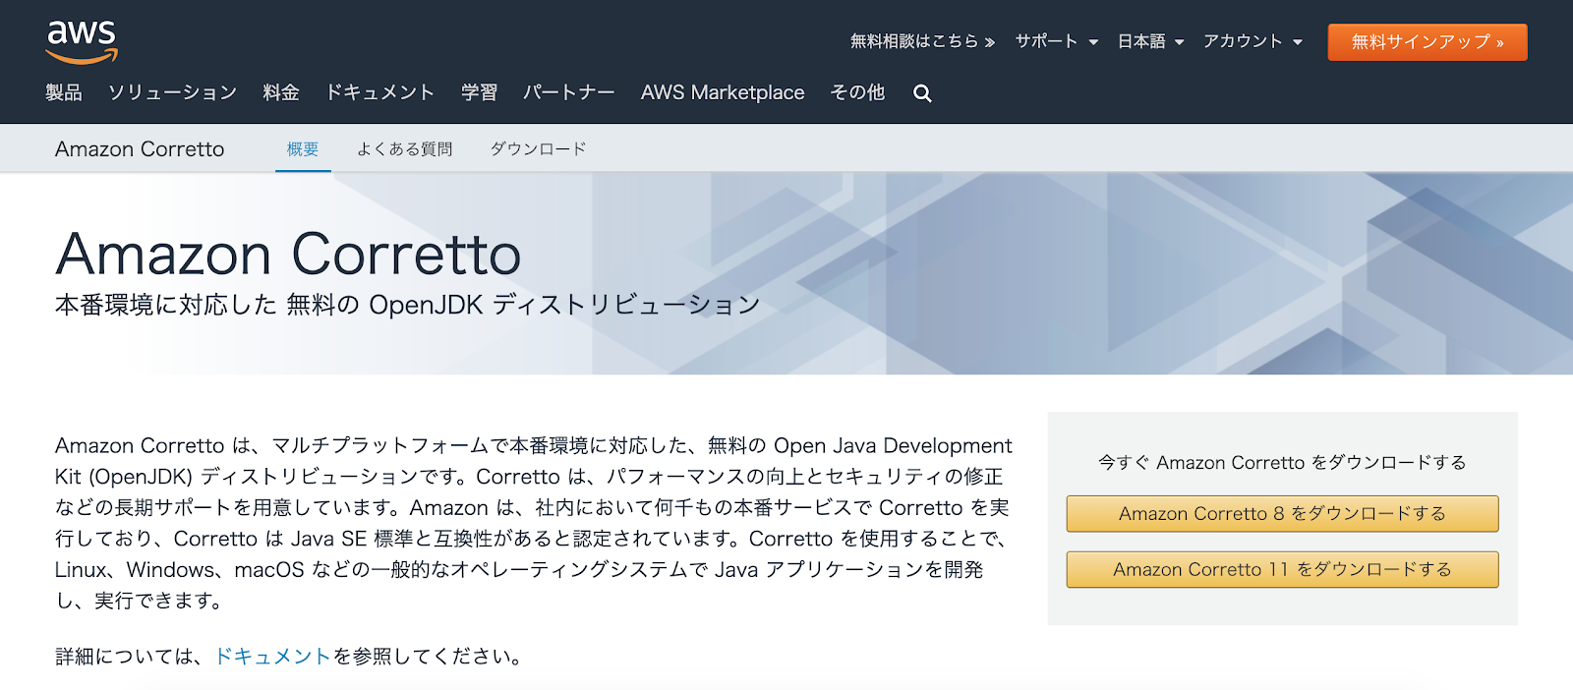The height and width of the screenshot is (690, 1573).
Task: Click the 本番環境に対応した 無料の OpenJDK subtitle
Action: click(408, 305)
